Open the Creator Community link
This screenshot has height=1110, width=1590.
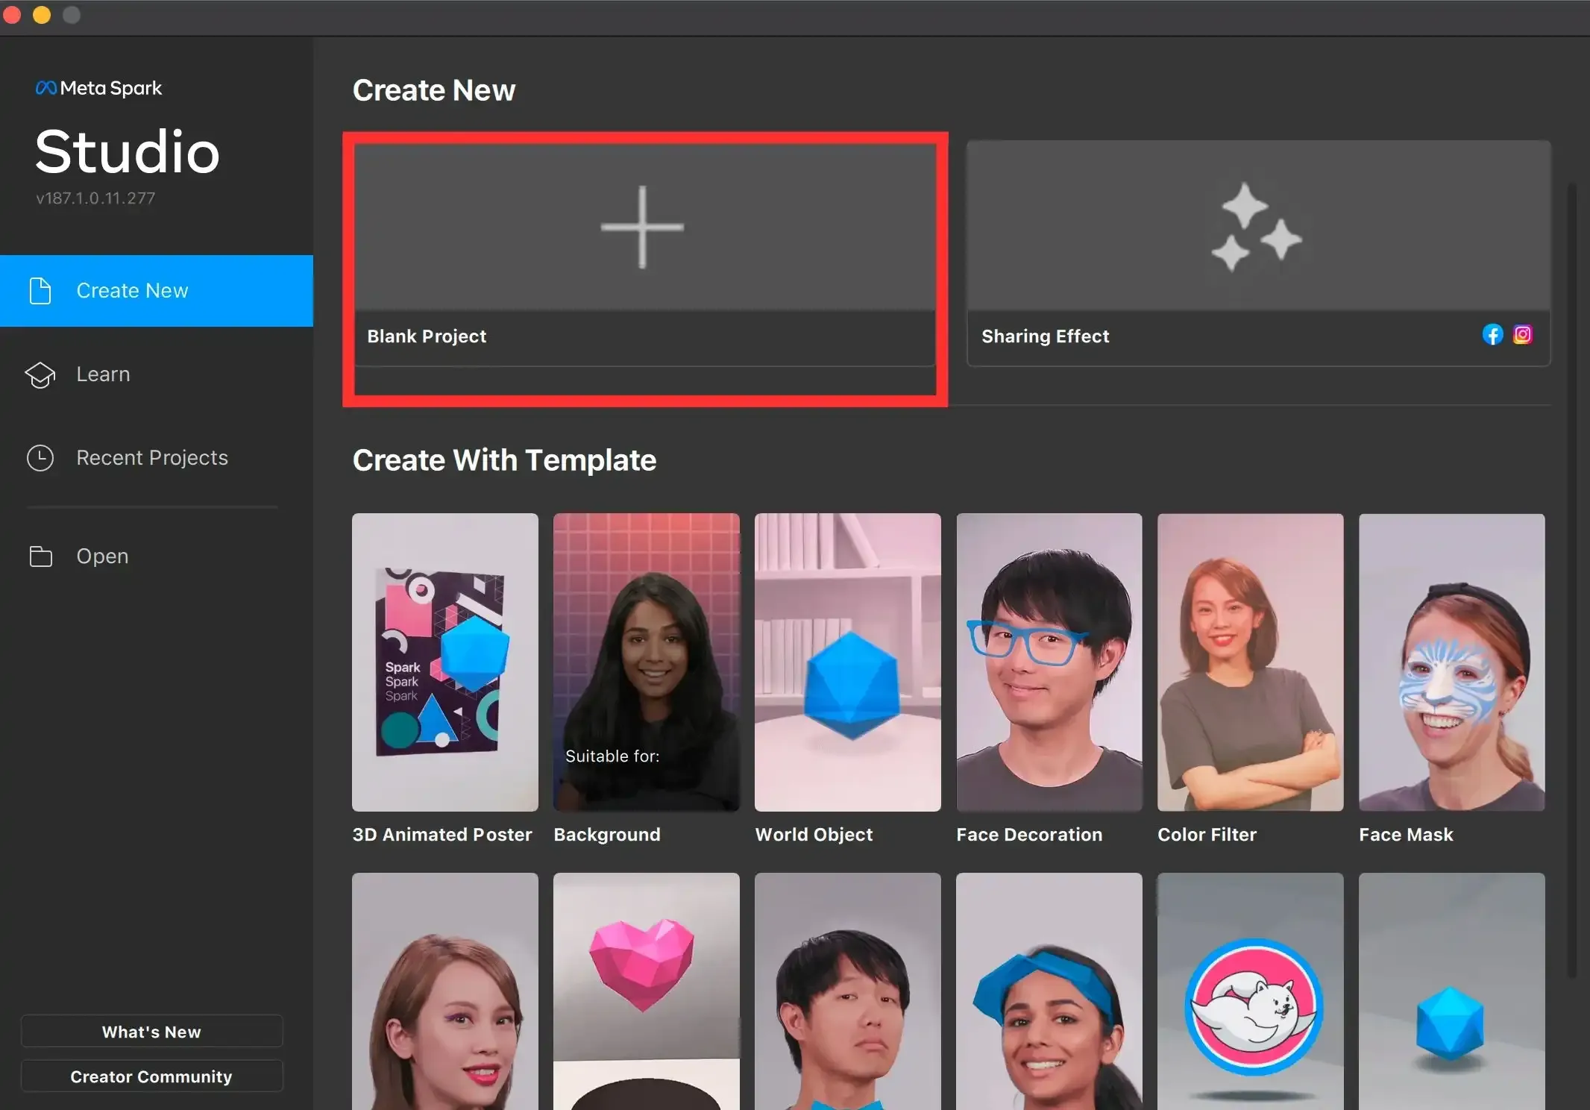tap(151, 1076)
